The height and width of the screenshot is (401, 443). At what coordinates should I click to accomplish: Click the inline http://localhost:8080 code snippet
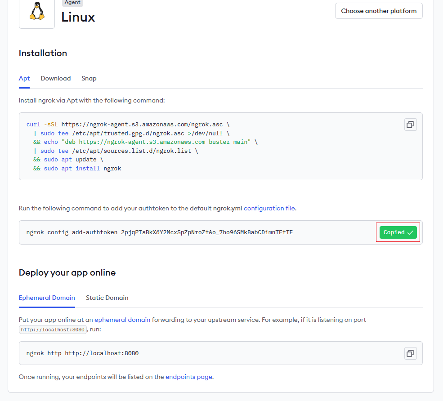tap(53, 330)
